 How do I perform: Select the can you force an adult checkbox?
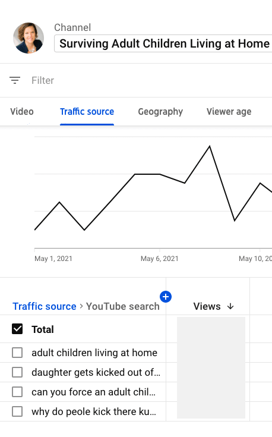pos(17,392)
